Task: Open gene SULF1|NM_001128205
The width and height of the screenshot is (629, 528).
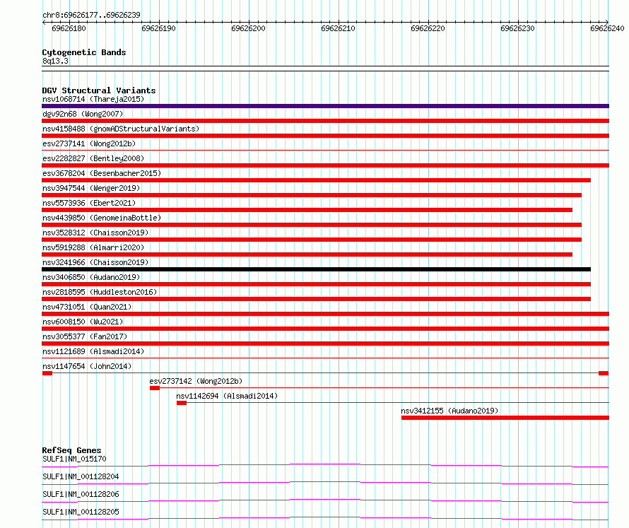Action: [81, 512]
